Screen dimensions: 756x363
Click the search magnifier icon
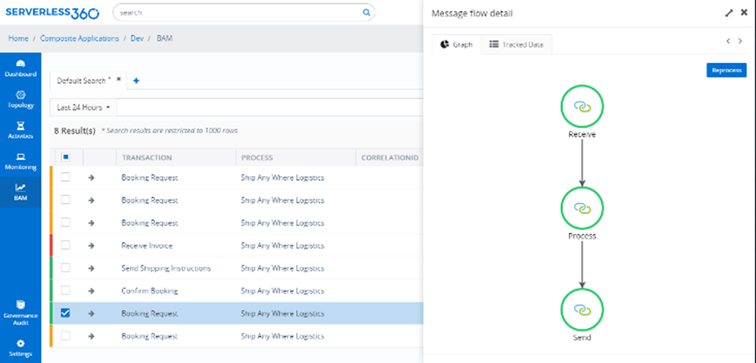click(x=366, y=12)
